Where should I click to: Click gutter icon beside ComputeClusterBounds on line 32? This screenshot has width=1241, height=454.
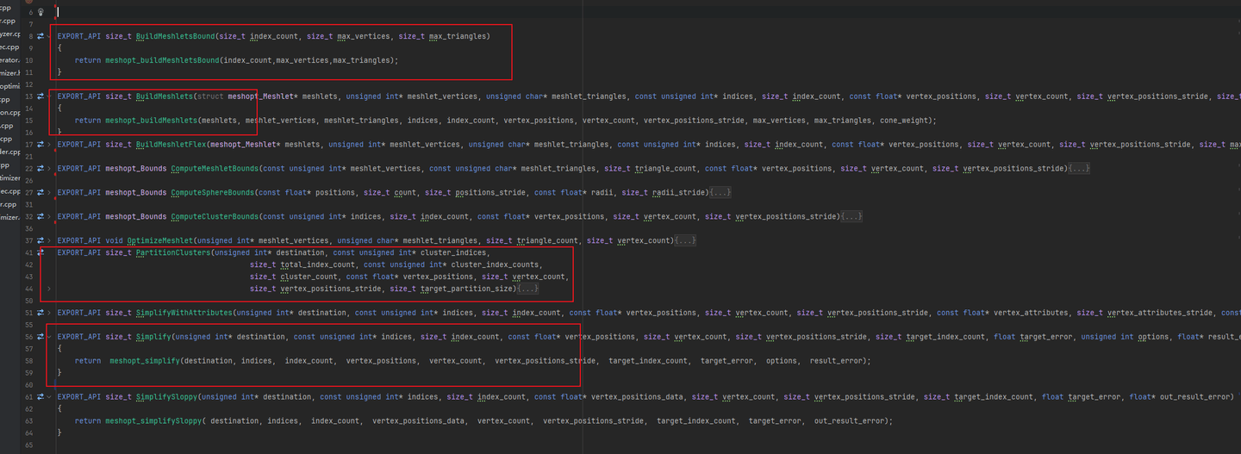(41, 216)
